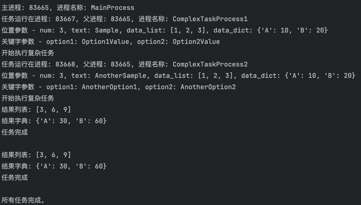Click the second 开始执行复杂任务 line

tap(28, 98)
